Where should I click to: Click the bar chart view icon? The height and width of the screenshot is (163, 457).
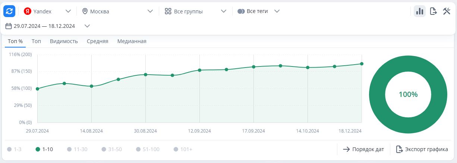[420, 11]
